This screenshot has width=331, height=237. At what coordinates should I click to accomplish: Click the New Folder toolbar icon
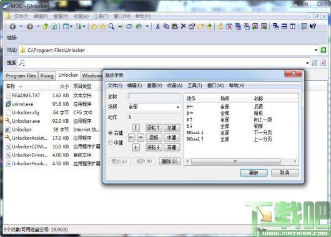(200, 27)
